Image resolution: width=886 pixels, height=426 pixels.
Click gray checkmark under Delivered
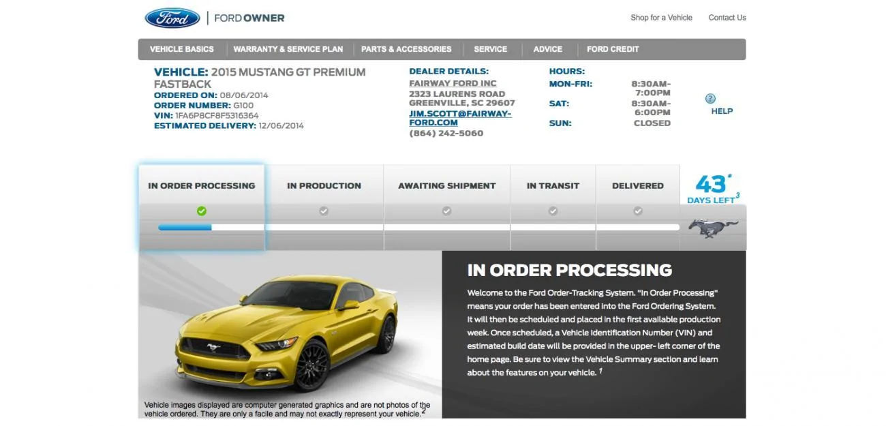637,211
